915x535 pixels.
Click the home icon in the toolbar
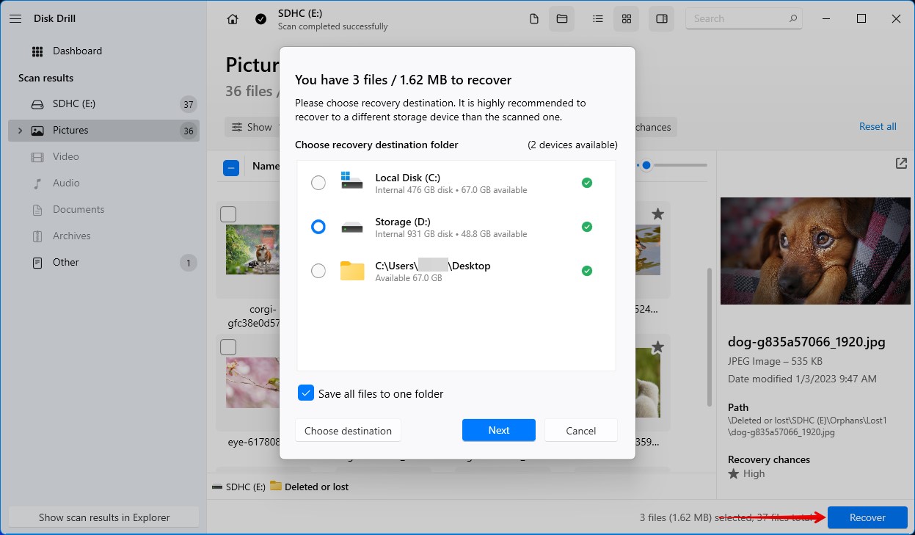(x=232, y=18)
